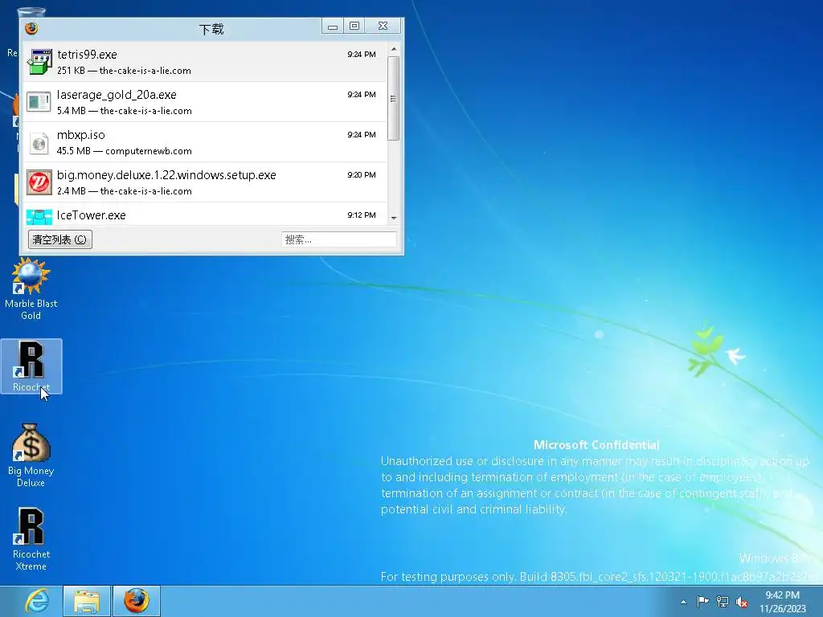Image resolution: width=823 pixels, height=617 pixels.
Task: Click downloads list scroll up arrow
Action: point(394,49)
